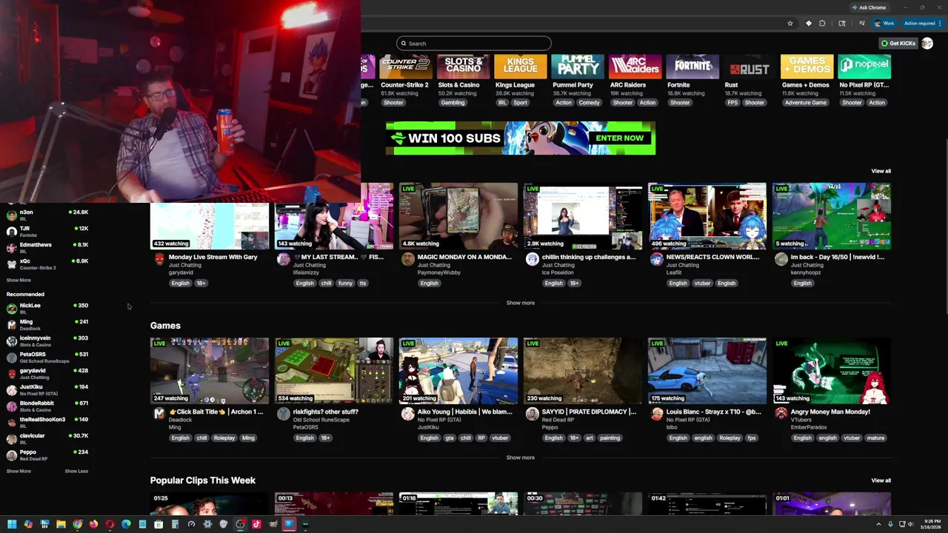
Task: Open the Chrome Work profile button
Action: point(884,23)
